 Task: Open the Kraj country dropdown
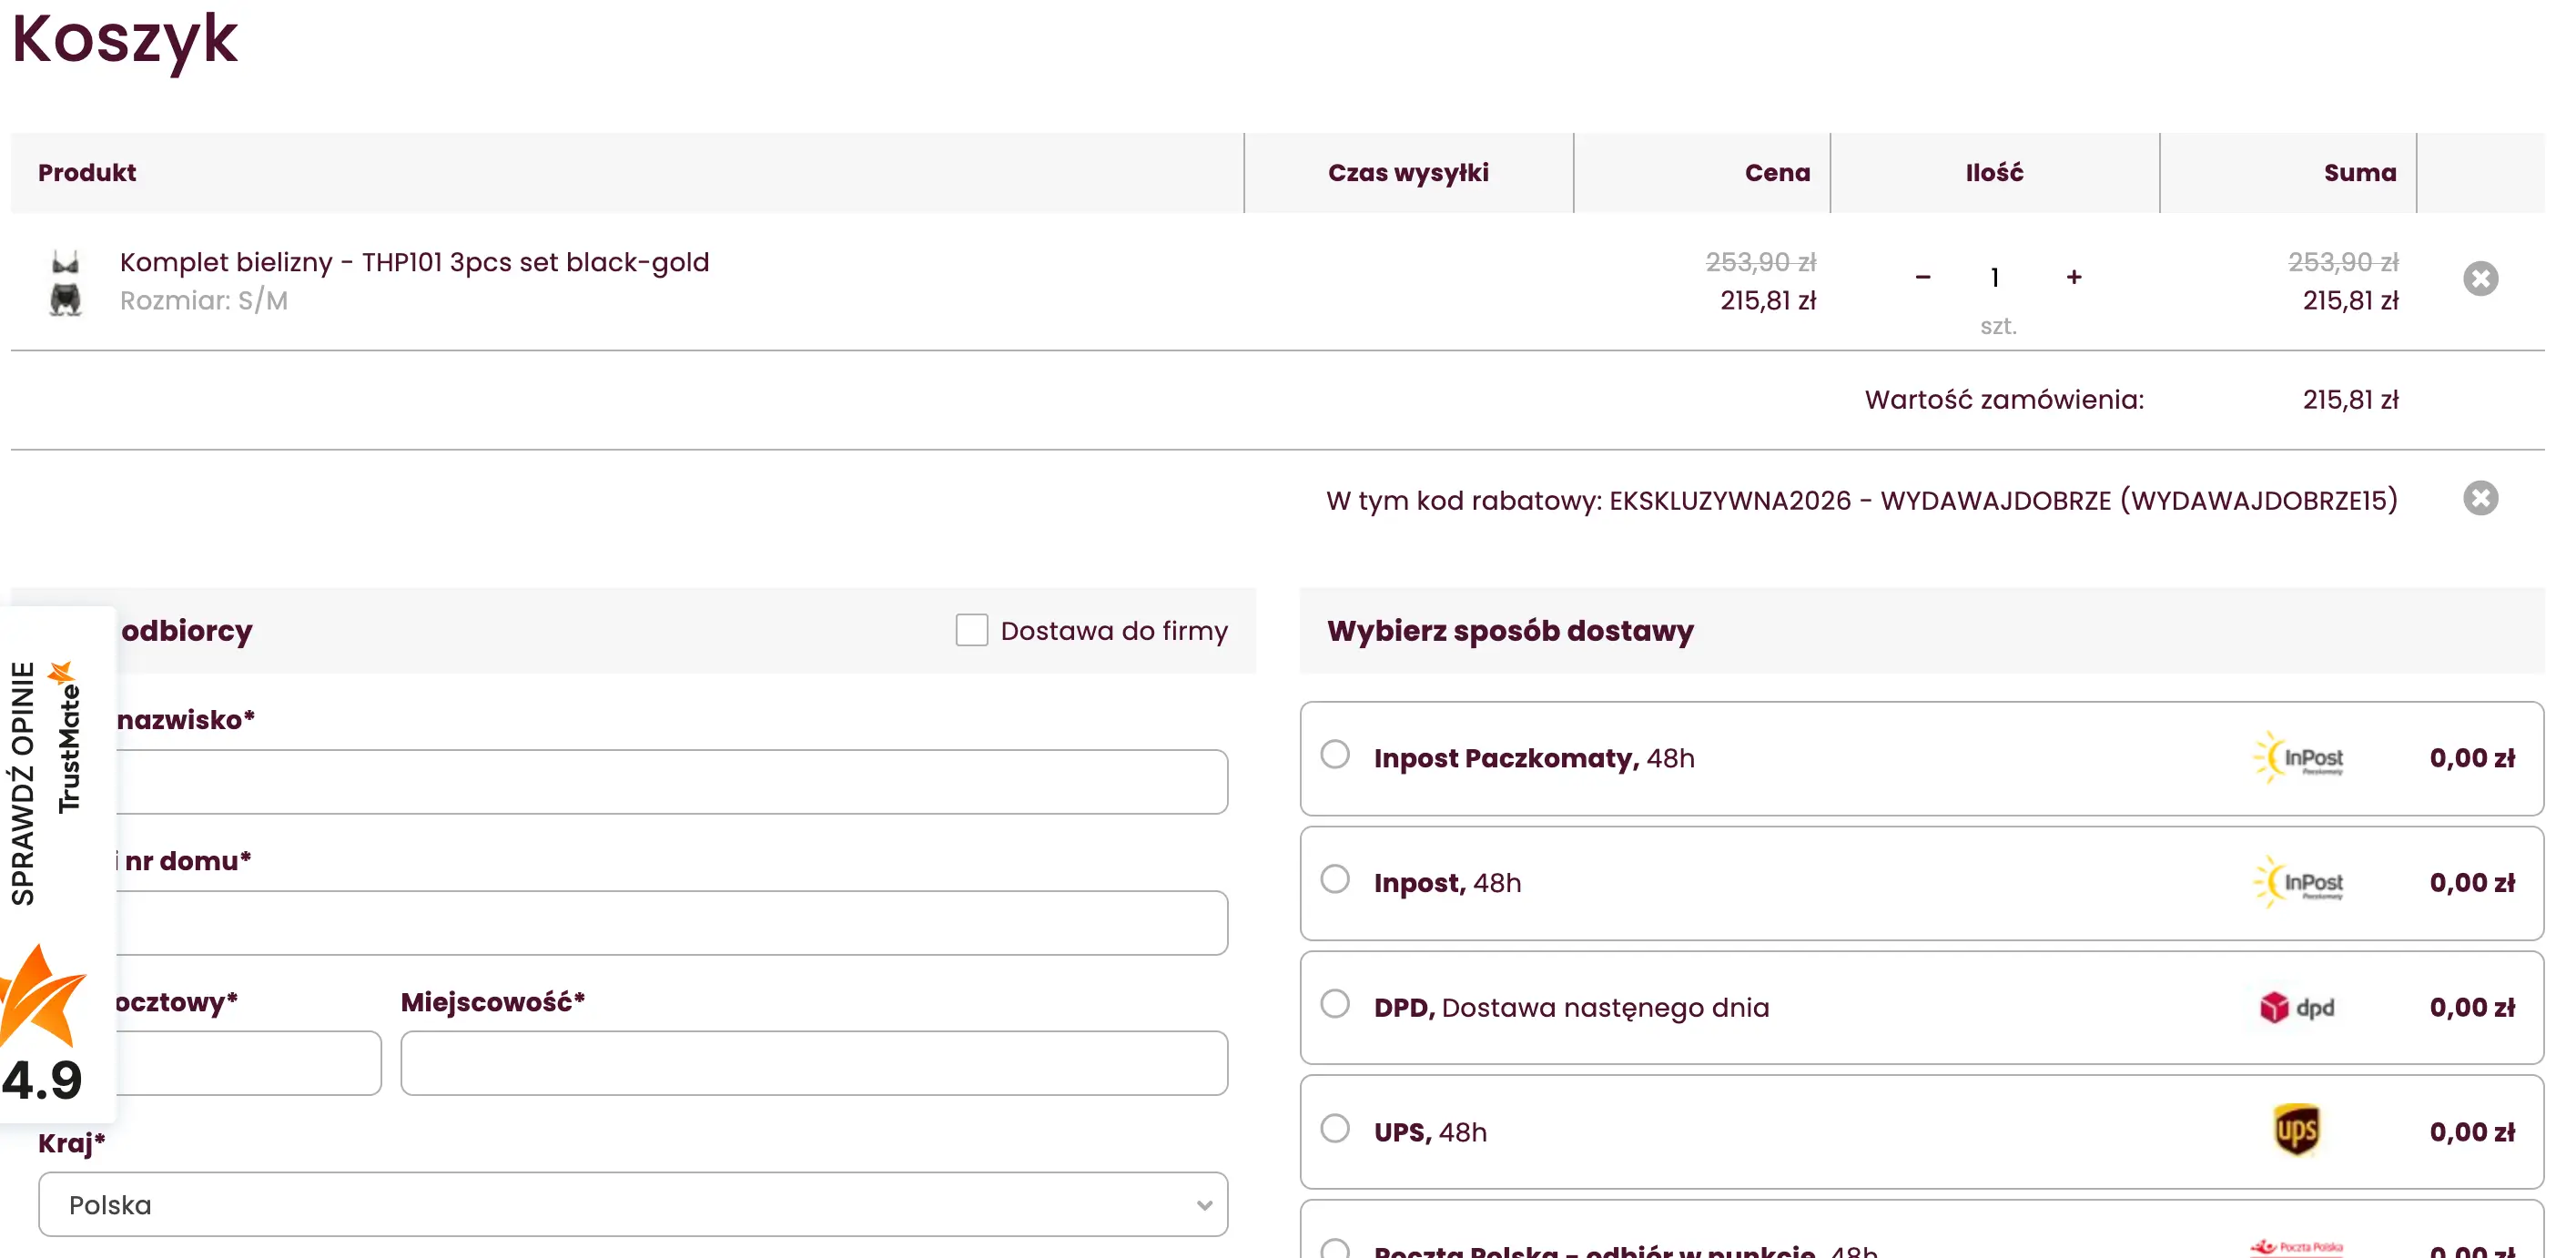[x=632, y=1204]
